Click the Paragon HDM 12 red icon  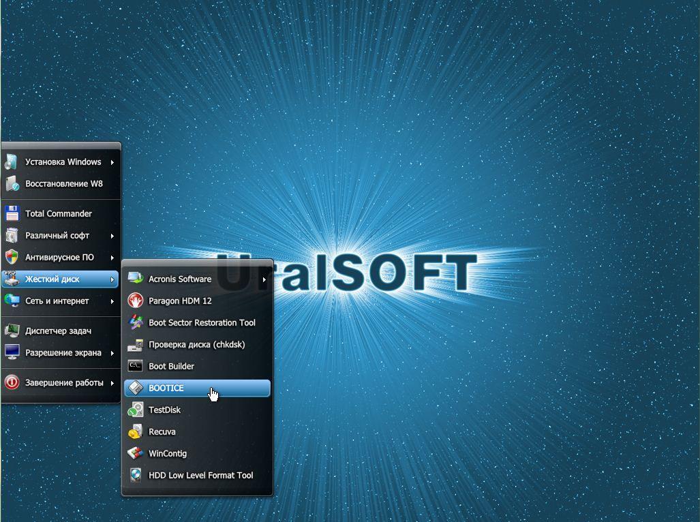point(136,301)
